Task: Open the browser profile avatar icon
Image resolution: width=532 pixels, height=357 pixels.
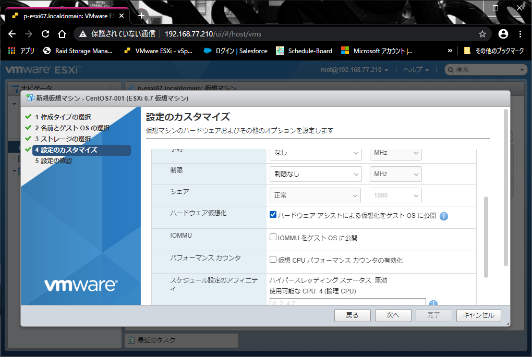Action: click(503, 34)
